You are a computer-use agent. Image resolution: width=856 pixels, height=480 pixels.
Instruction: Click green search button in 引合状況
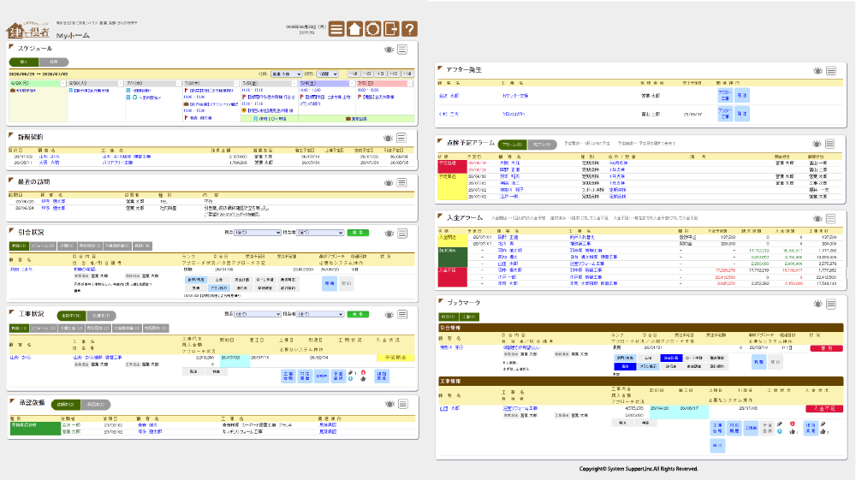358,233
